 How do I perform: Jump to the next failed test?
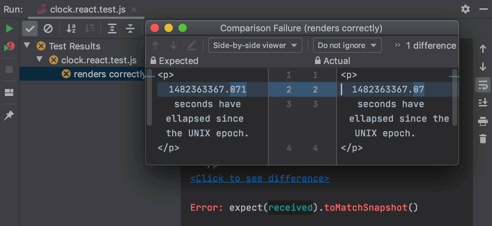[x=483, y=66]
